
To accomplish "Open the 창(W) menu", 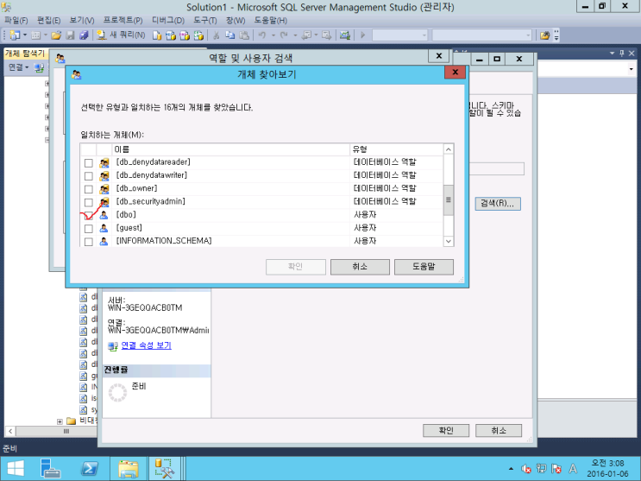I will pyautogui.click(x=236, y=21).
